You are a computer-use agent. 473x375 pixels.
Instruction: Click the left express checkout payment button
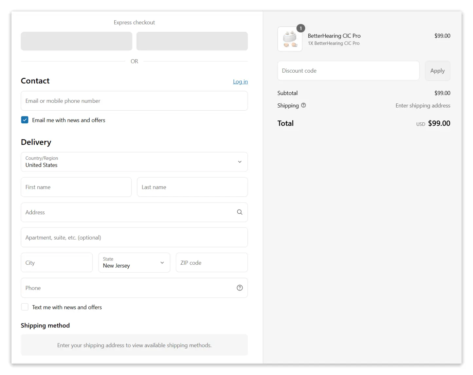coord(76,41)
